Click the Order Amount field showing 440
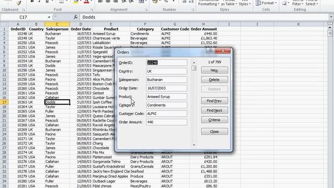The image size is (334, 188). click(x=166, y=122)
